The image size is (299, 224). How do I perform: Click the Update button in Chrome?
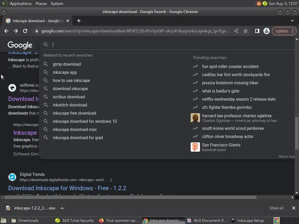point(281,31)
